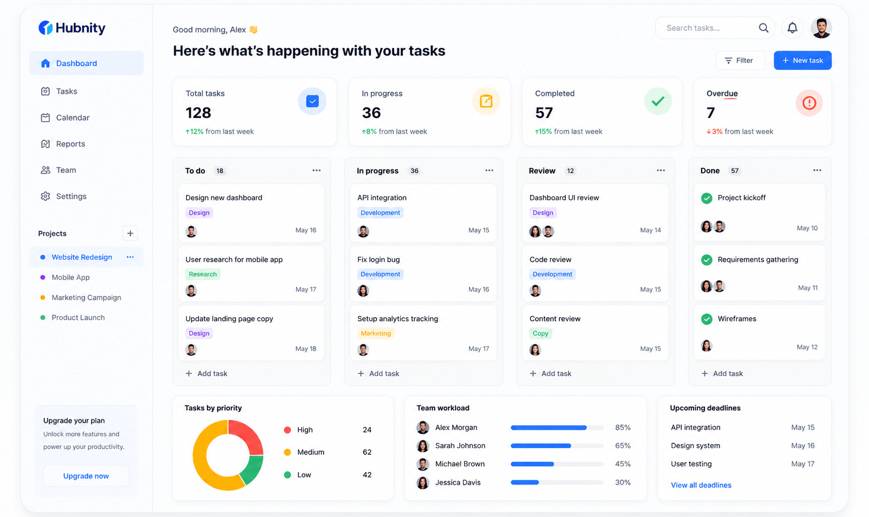This screenshot has width=869, height=517.
Task: Click the New task button
Action: pos(802,60)
